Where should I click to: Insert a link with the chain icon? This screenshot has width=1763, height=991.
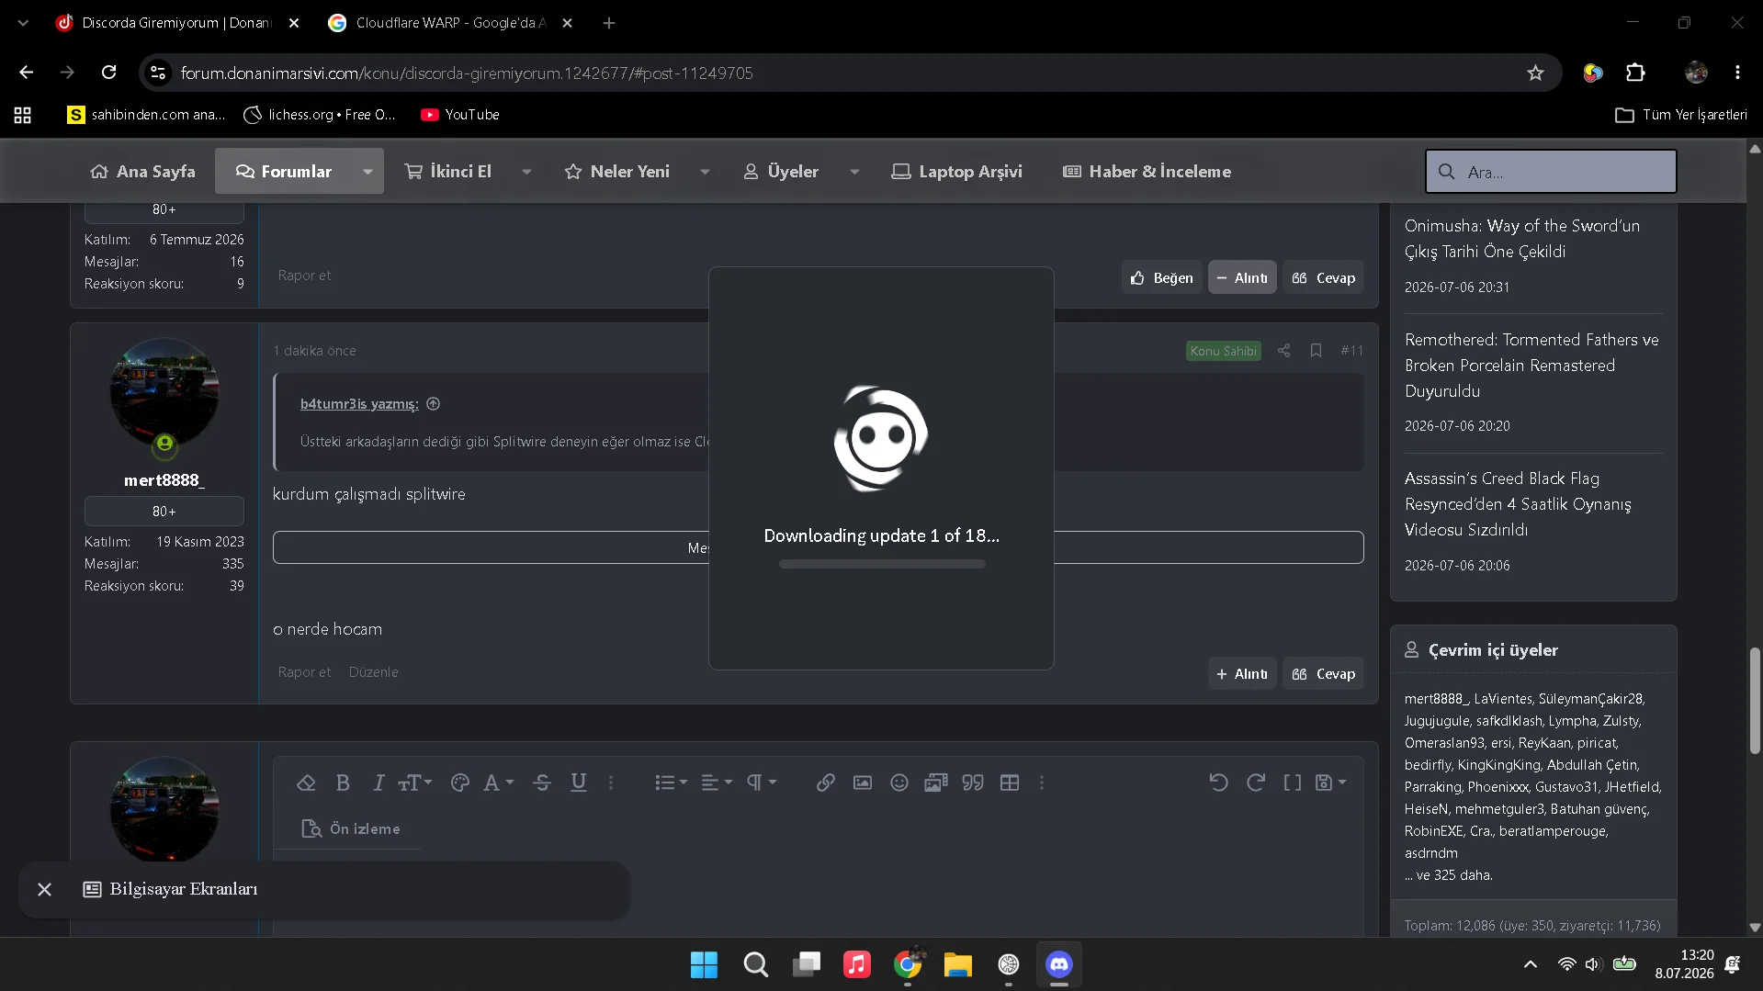[x=825, y=783]
